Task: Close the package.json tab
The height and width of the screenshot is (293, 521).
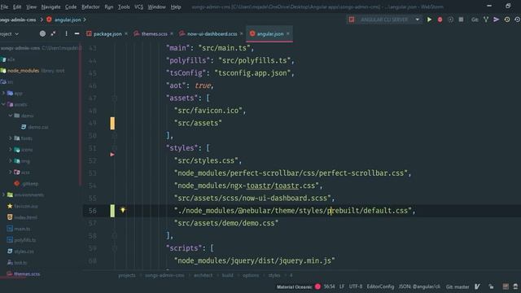Action: [x=126, y=33]
